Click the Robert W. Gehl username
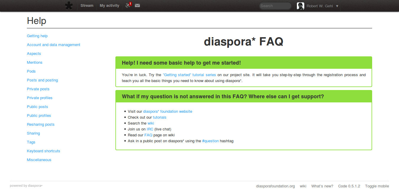The image size is (399, 193). pyautogui.click(x=320, y=6)
